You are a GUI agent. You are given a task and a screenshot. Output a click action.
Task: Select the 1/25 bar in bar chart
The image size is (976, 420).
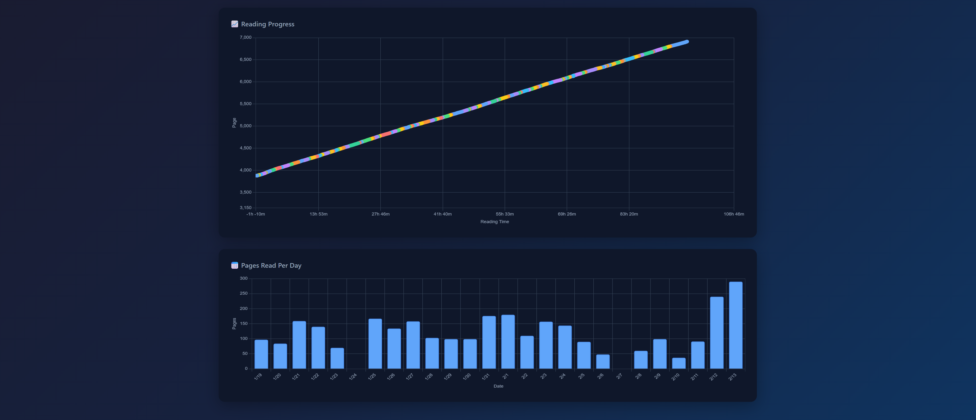click(x=375, y=344)
